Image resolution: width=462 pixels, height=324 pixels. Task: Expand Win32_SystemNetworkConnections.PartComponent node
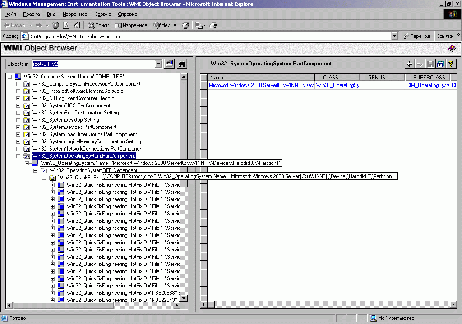[18, 149]
